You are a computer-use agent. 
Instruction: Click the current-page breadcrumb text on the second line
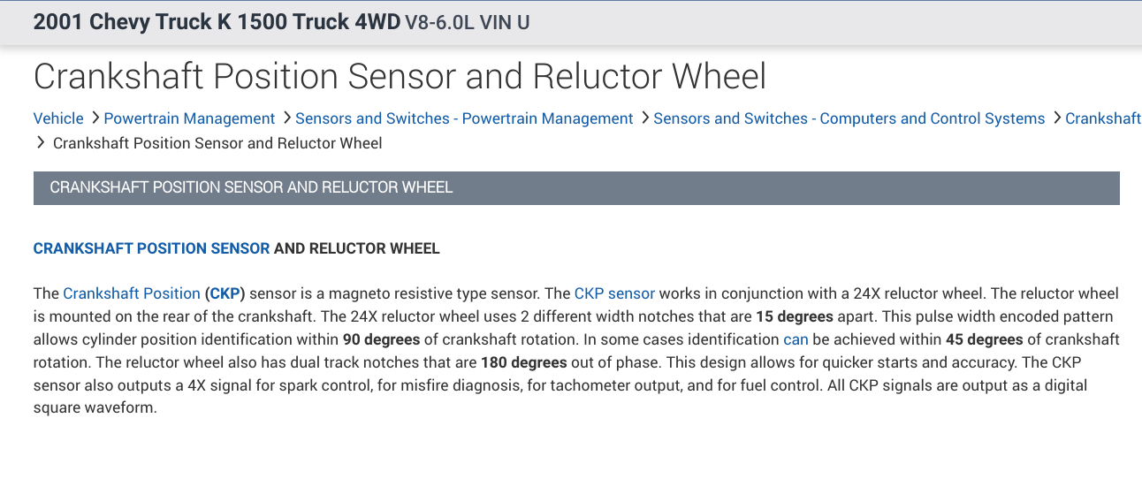pyautogui.click(x=217, y=143)
